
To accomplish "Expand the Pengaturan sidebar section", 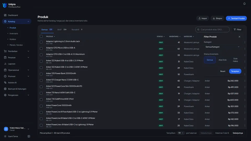I will pyautogui.click(x=28, y=95).
